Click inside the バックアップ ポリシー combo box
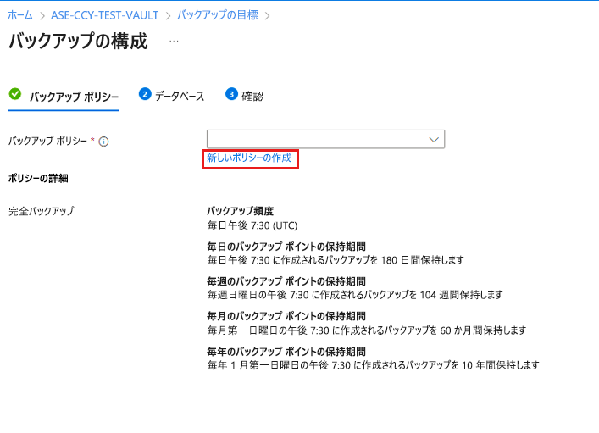Viewport: 599px width, 433px height. tap(313, 139)
